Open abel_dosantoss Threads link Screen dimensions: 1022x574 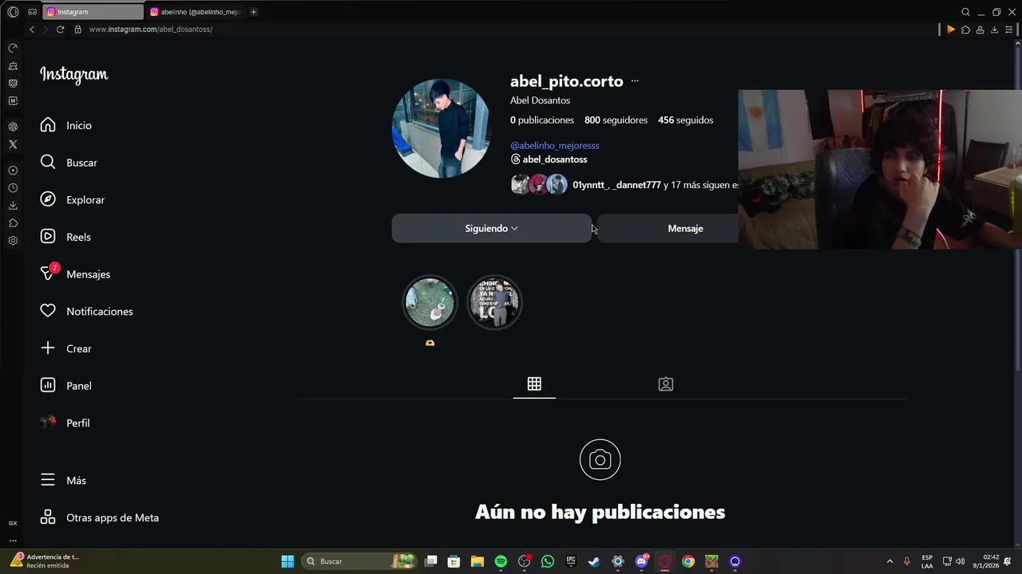(x=549, y=159)
